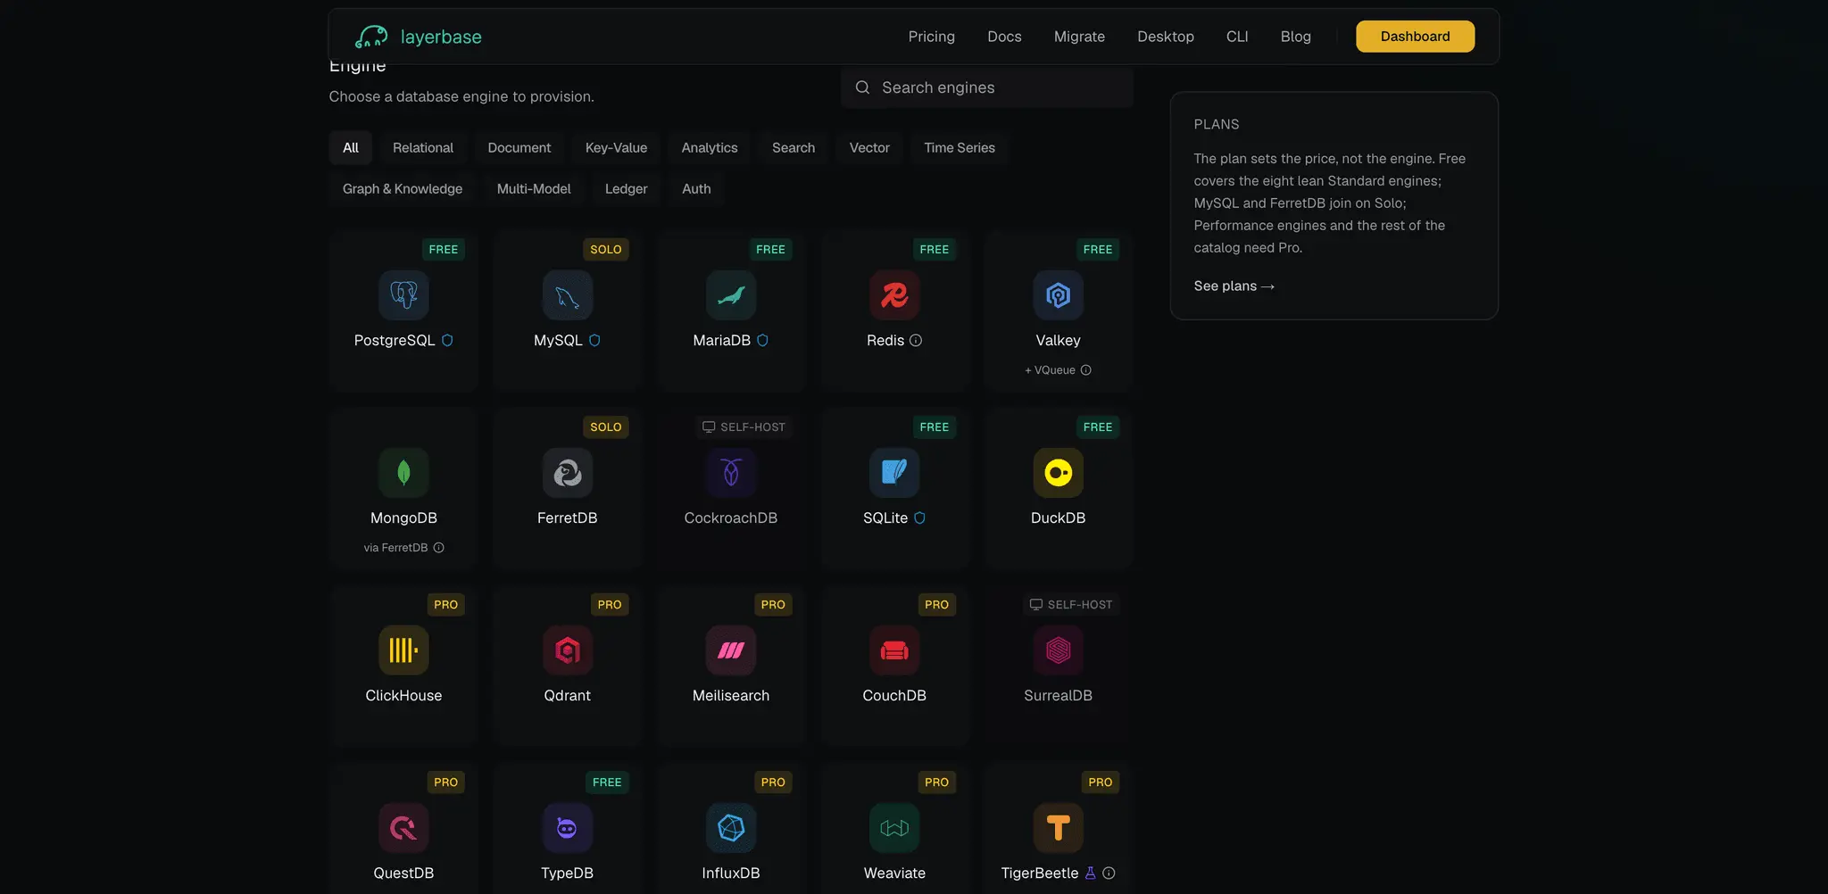Select the InfluxDB engine icon
Viewport: 1828px width, 894px height.
(731, 828)
